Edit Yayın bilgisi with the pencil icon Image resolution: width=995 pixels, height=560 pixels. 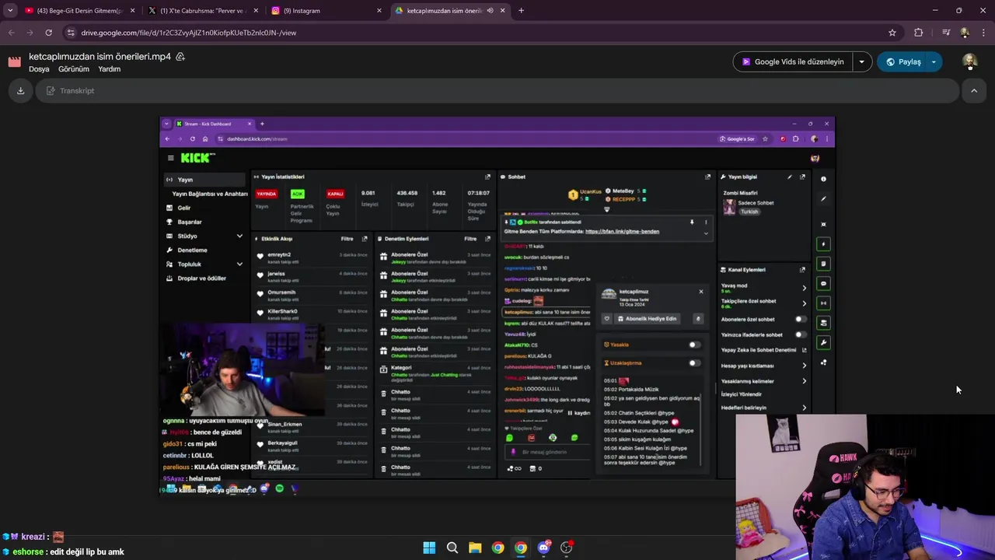point(790,177)
